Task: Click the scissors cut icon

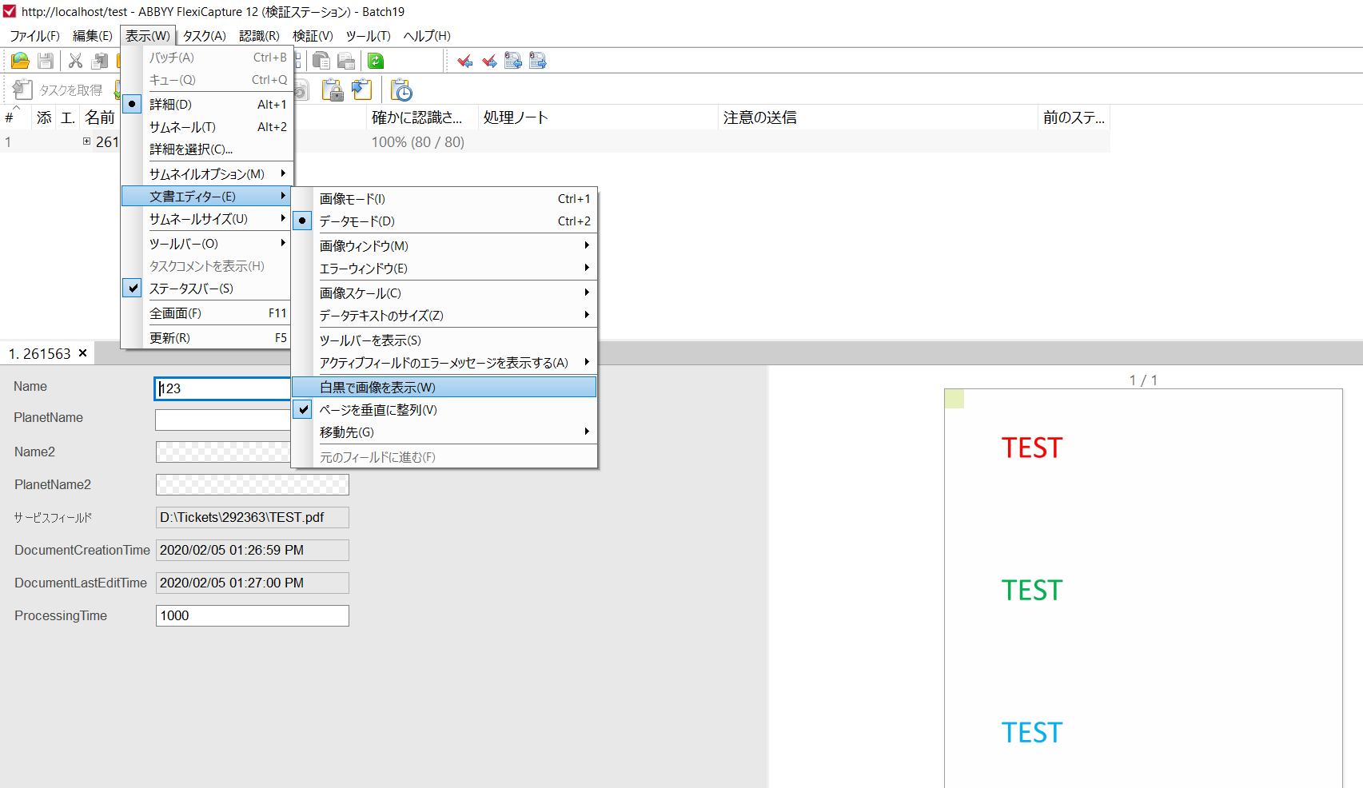Action: point(76,61)
